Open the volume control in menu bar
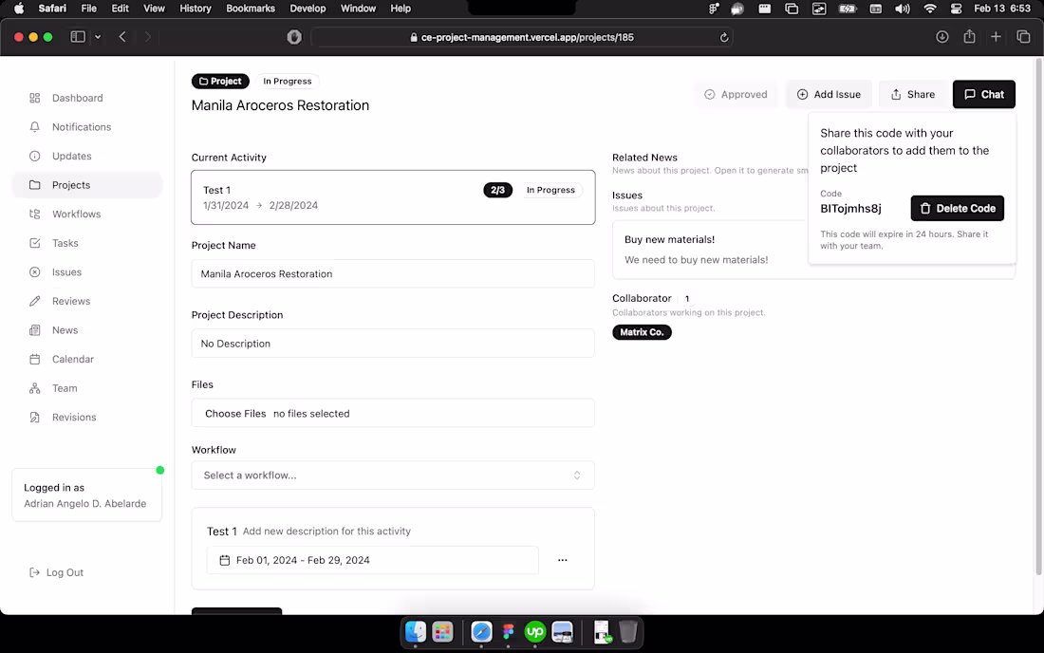1044x653 pixels. pos(903,9)
